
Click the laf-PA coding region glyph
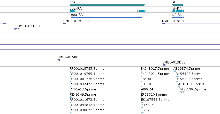tap(178, 17)
